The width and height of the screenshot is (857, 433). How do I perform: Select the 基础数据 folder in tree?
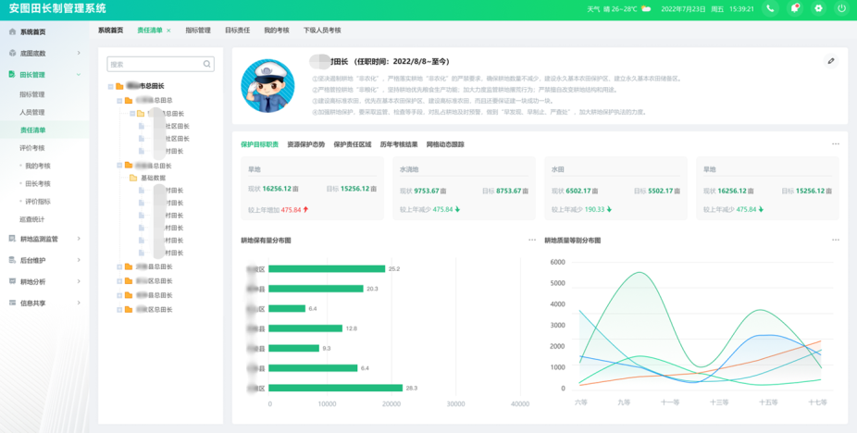(153, 178)
